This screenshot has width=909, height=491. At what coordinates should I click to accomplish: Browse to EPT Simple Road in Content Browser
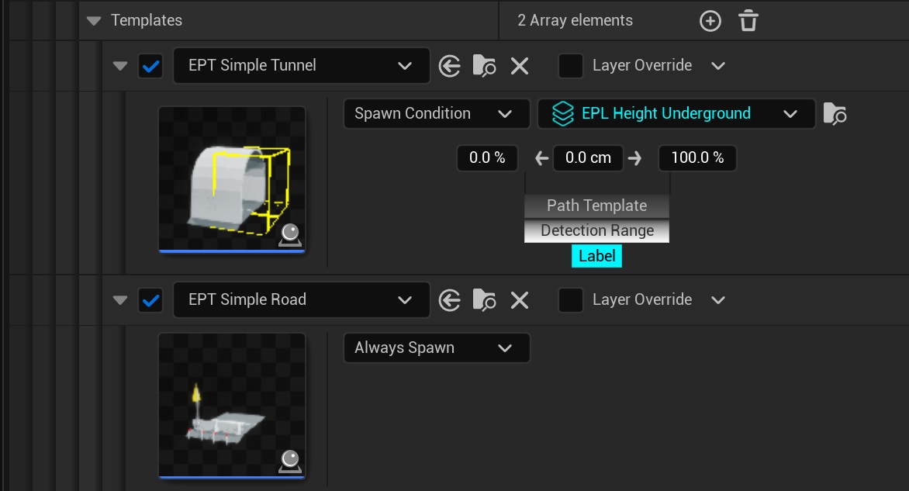pyautogui.click(x=484, y=300)
